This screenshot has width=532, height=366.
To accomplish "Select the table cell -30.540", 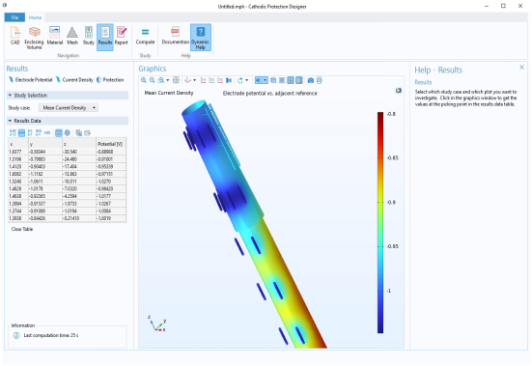I will [x=79, y=152].
